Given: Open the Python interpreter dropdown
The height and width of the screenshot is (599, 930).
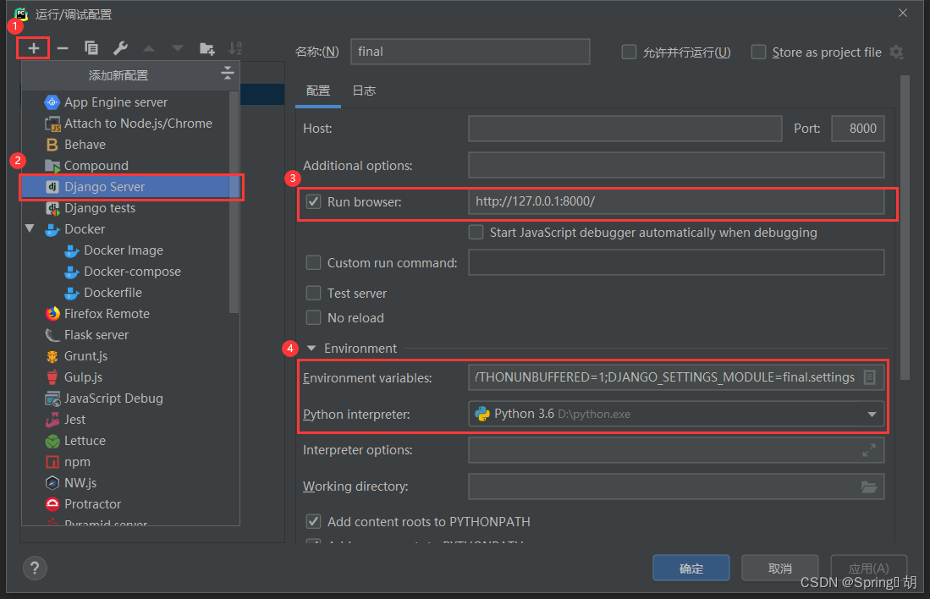Looking at the screenshot, I should (x=872, y=414).
